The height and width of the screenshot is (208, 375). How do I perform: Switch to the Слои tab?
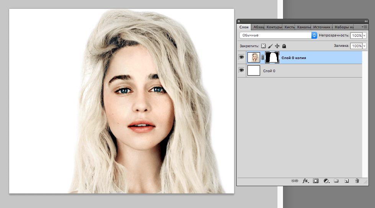(244, 27)
